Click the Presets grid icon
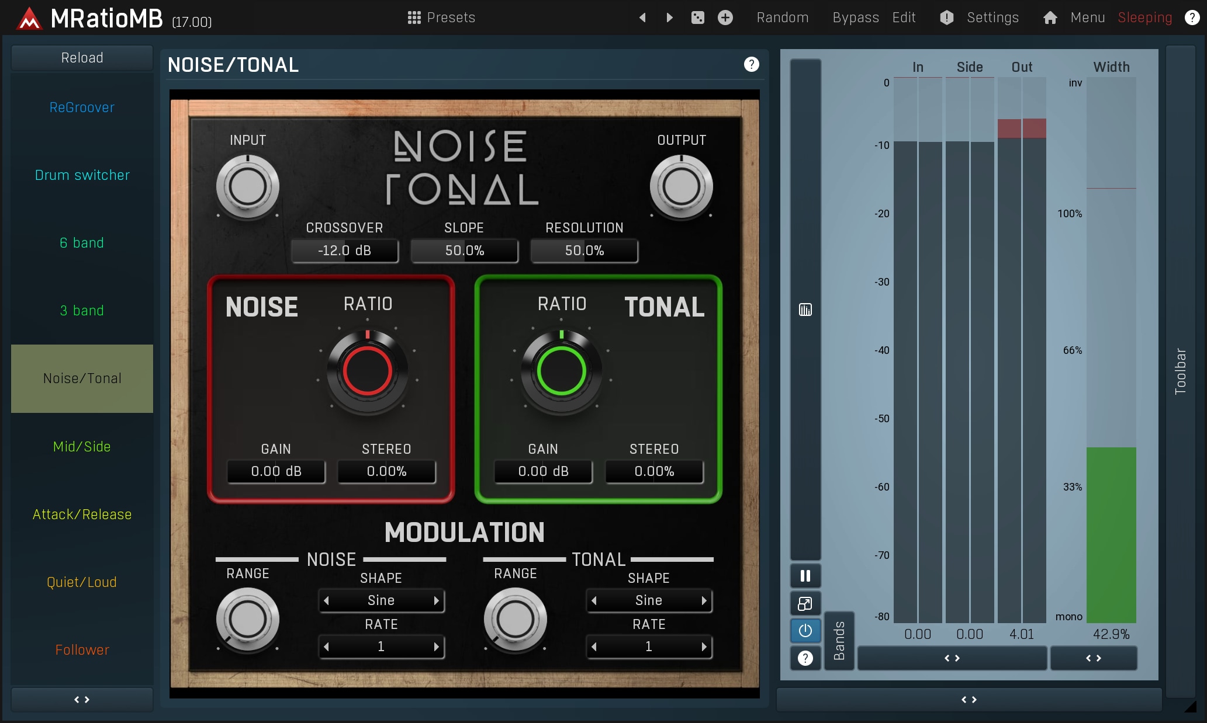1207x723 pixels. pyautogui.click(x=414, y=18)
